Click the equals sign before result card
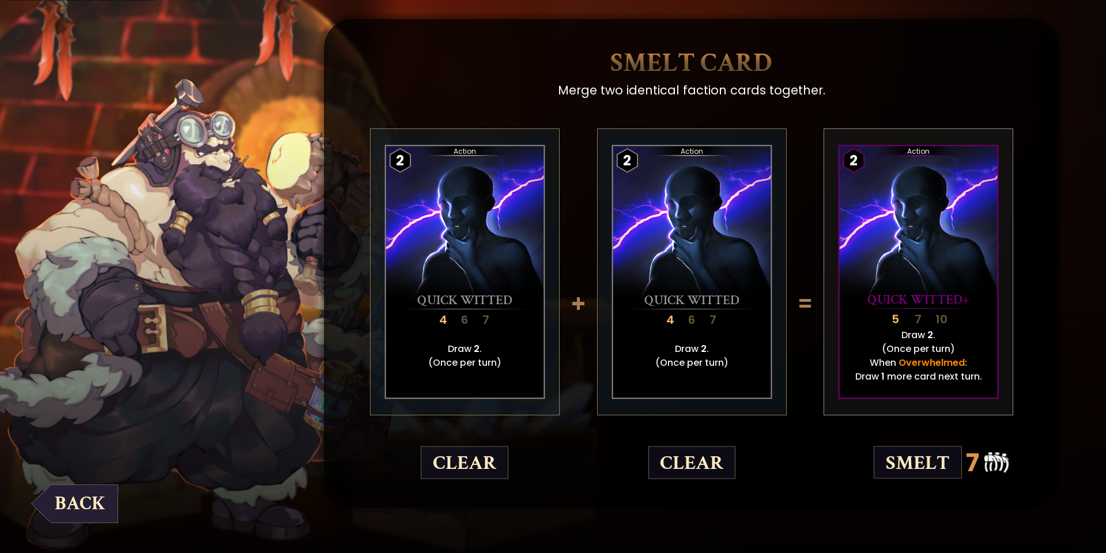1106x553 pixels. (x=805, y=304)
